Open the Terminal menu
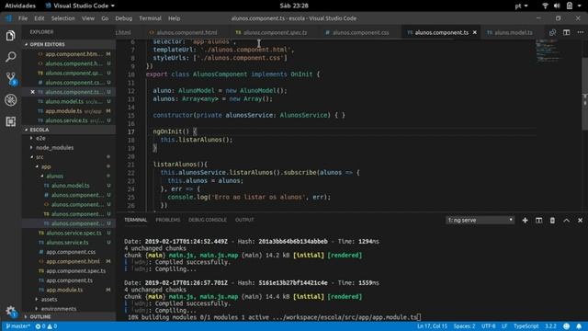 150,18
